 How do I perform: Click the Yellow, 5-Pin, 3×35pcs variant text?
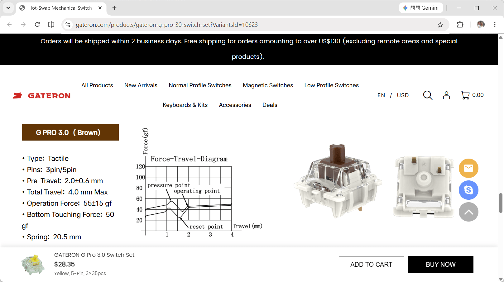(x=80, y=273)
